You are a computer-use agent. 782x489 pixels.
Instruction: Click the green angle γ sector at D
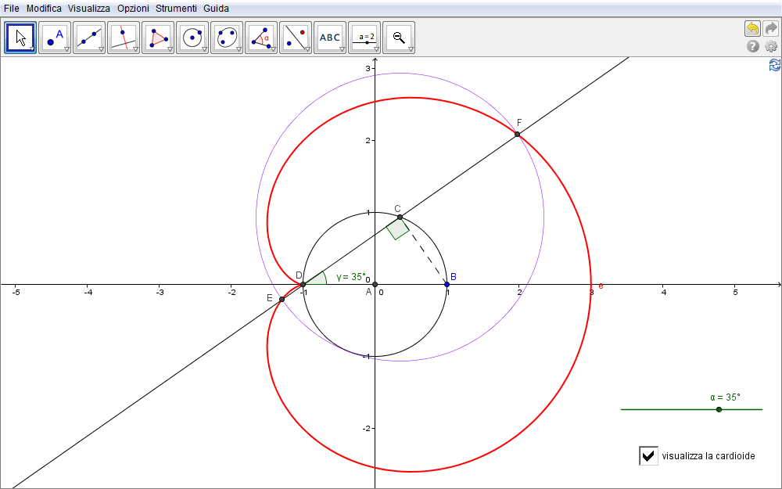pyautogui.click(x=317, y=280)
